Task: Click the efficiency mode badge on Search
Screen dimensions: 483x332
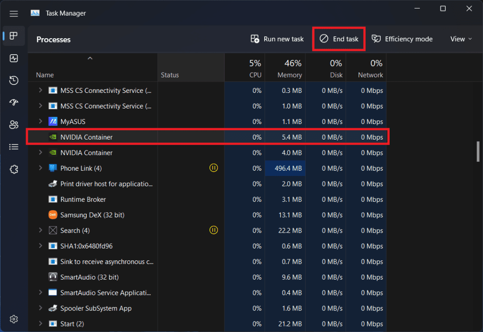Action: tap(214, 230)
